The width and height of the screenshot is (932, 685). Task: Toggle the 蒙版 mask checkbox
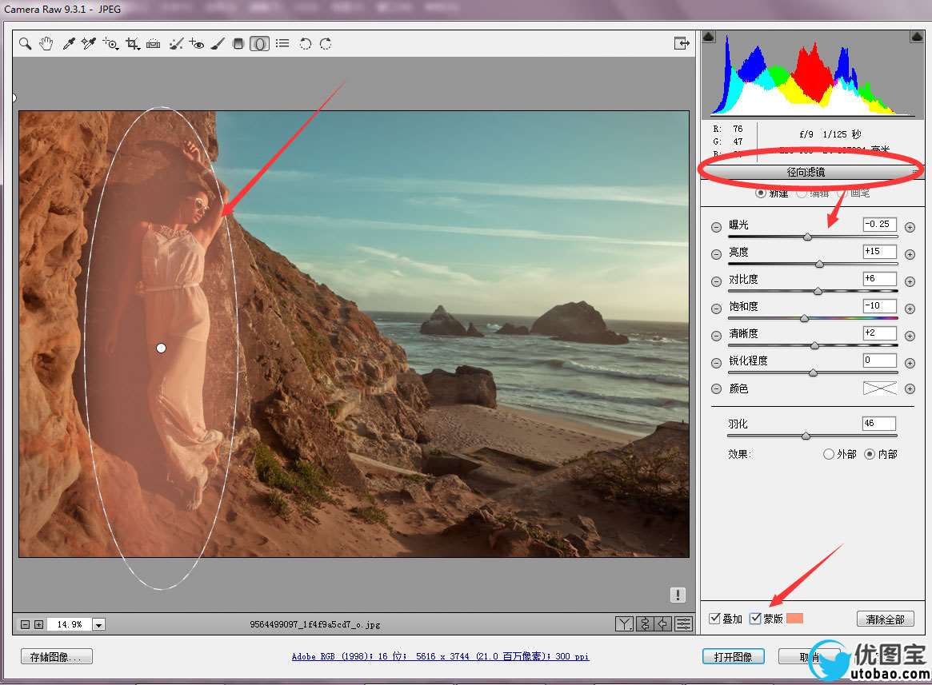[755, 619]
